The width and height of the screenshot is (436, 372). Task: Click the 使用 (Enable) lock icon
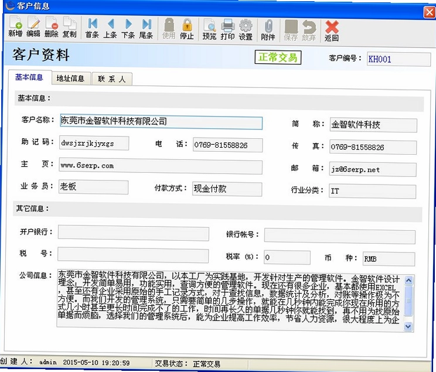(x=169, y=29)
